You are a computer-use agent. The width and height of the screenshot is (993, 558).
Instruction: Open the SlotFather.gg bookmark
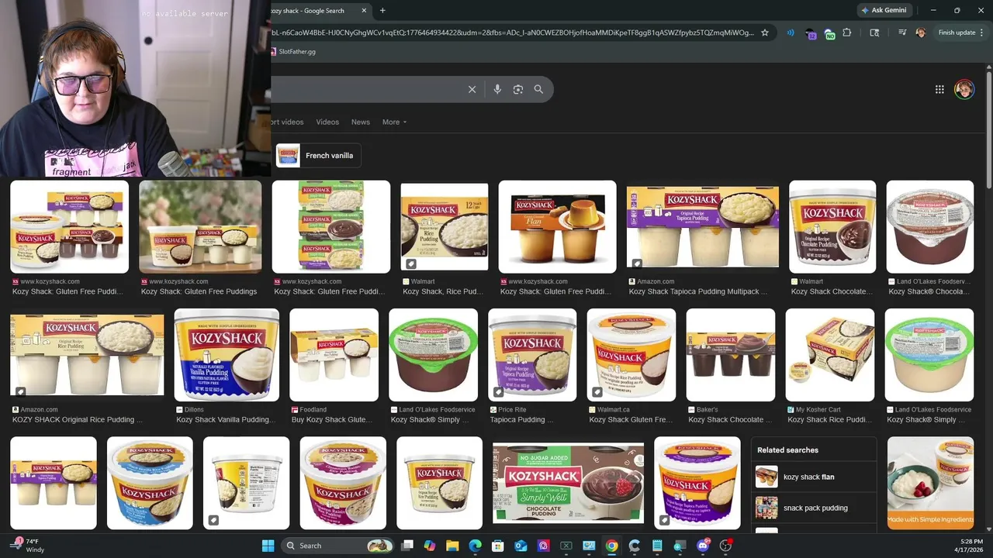[x=292, y=52]
